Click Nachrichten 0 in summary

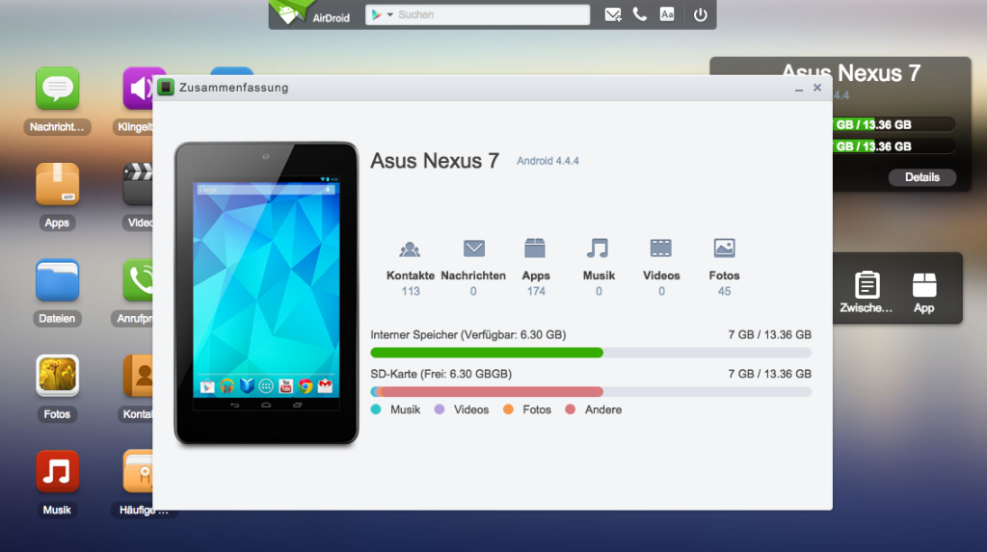point(473,268)
